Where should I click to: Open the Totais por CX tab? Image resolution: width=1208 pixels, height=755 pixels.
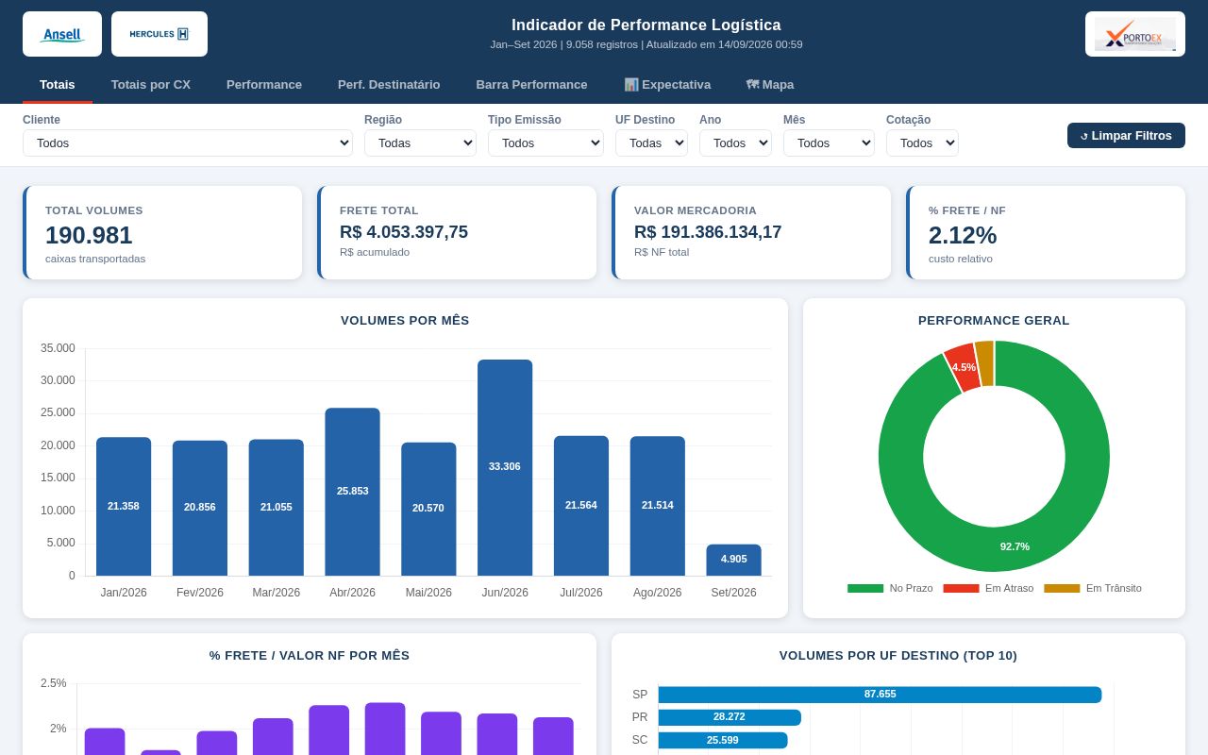pyautogui.click(x=151, y=84)
